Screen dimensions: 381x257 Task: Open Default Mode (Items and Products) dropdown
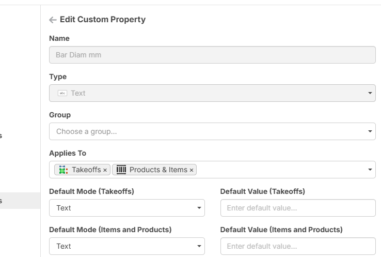126,246
